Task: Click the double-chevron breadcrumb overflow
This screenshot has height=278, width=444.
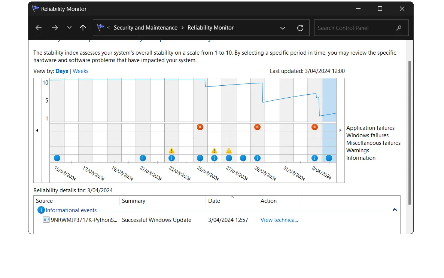Action: pos(109,28)
